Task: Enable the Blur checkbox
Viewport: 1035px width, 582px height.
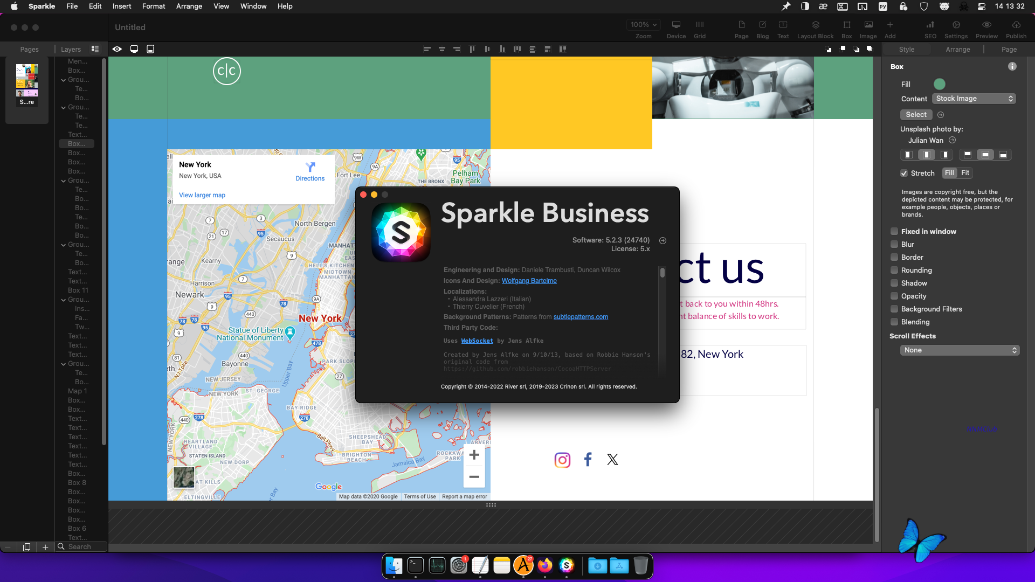Action: pos(894,245)
